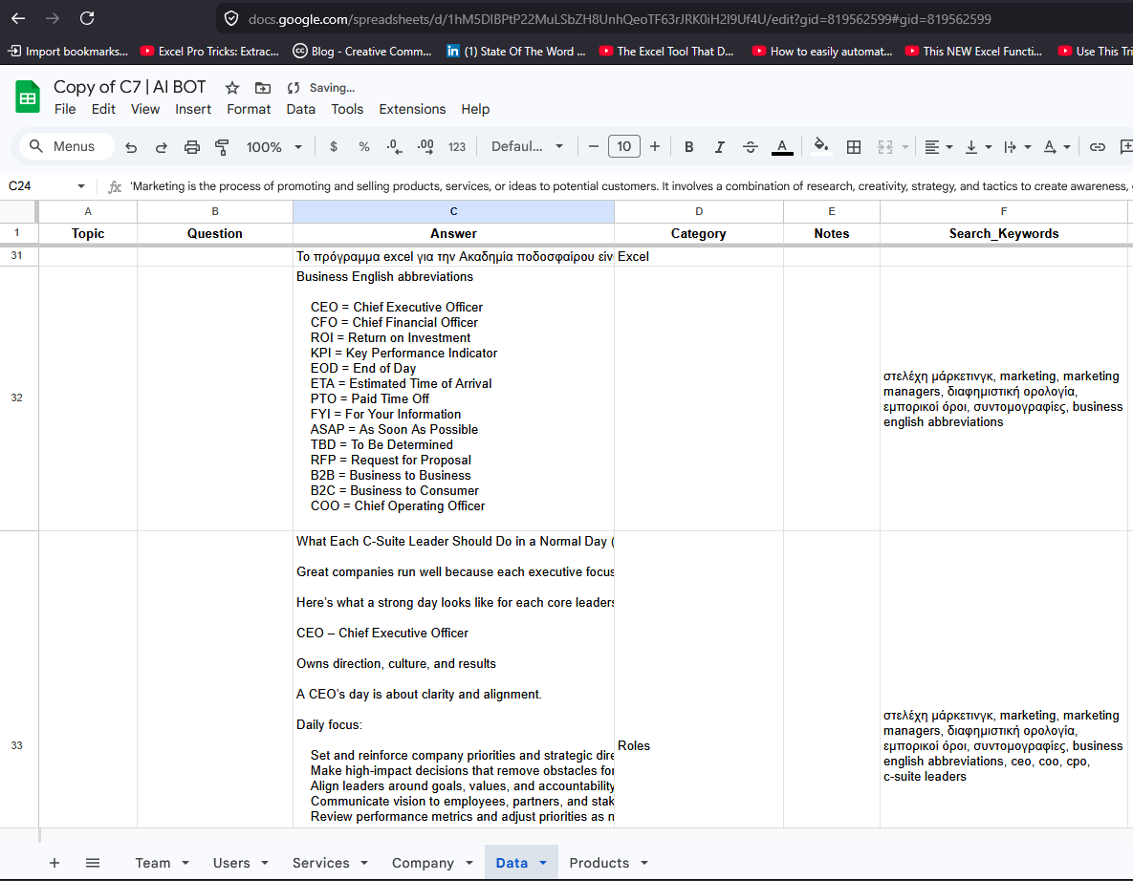Open the text color picker

pos(782,146)
